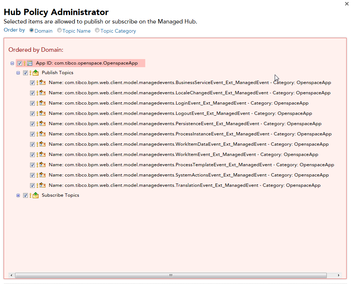351x287 pixels.
Task: Click the publish icon for LocaleChangedEvent topic
Action: (x=43, y=93)
